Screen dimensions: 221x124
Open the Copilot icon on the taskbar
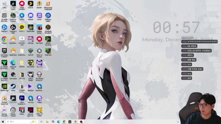point(53,122)
